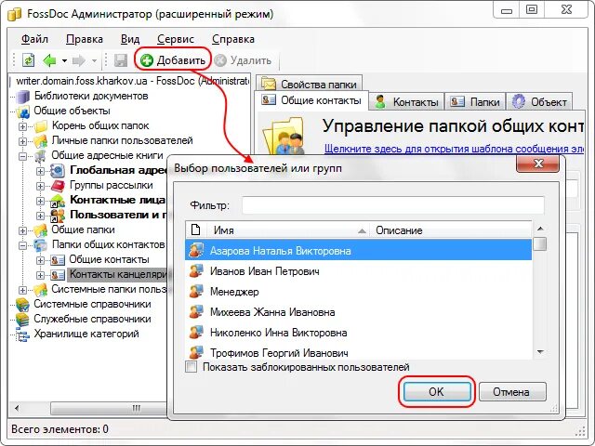Click the Служебные справочники books icon
Image resolution: width=595 pixels, height=446 pixels.
[x=22, y=320]
